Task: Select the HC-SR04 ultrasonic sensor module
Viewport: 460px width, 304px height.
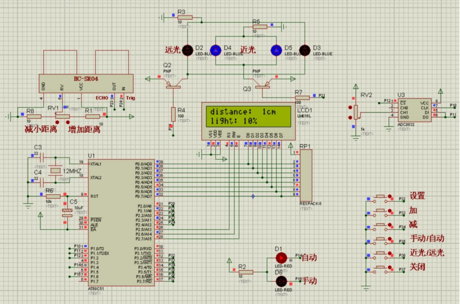Action: [86, 83]
